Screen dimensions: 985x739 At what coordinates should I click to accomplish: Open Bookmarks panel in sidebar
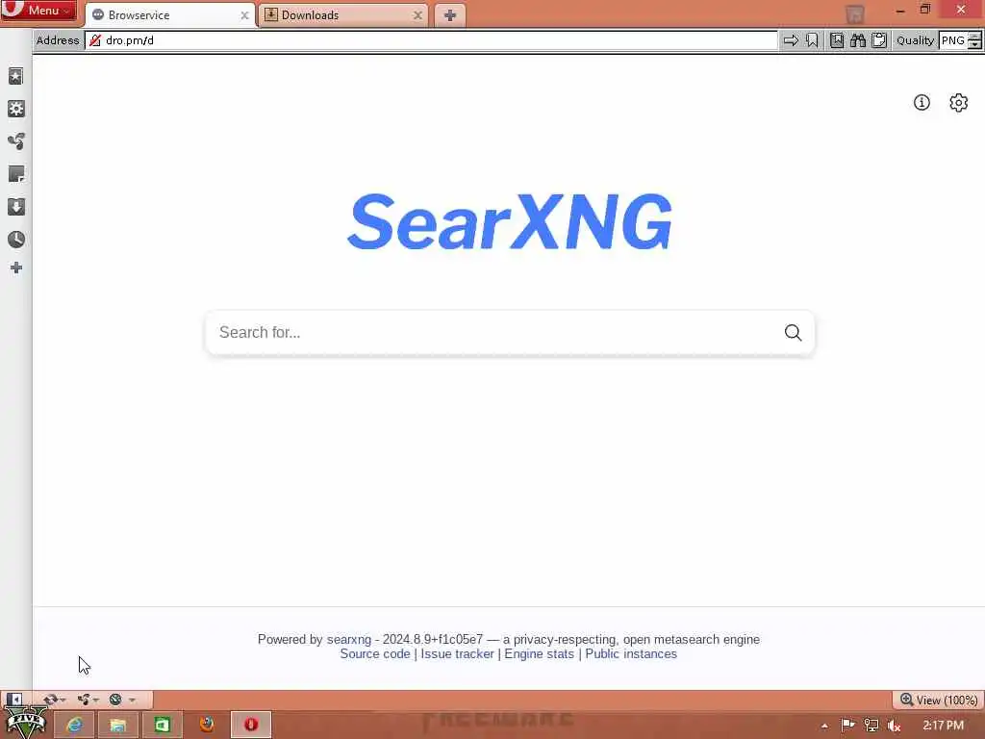tap(15, 77)
